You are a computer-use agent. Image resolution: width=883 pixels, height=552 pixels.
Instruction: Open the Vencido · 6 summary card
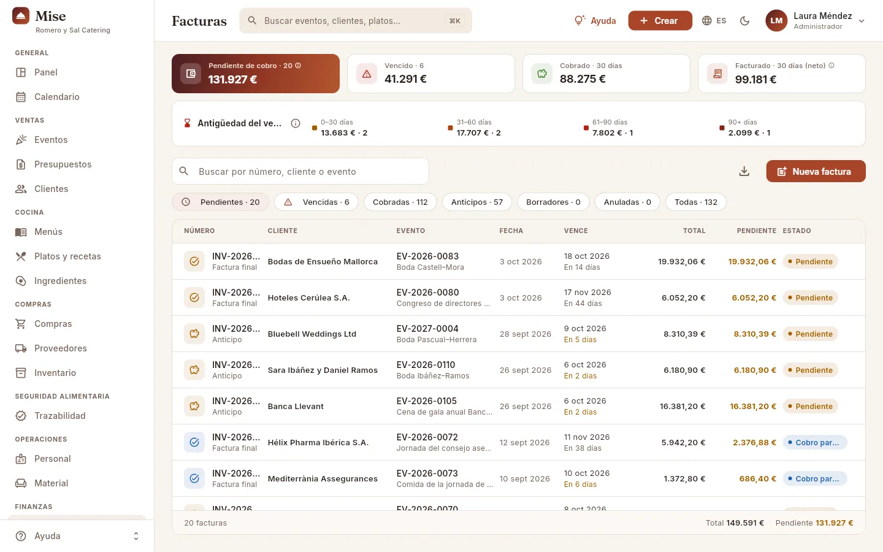click(431, 74)
